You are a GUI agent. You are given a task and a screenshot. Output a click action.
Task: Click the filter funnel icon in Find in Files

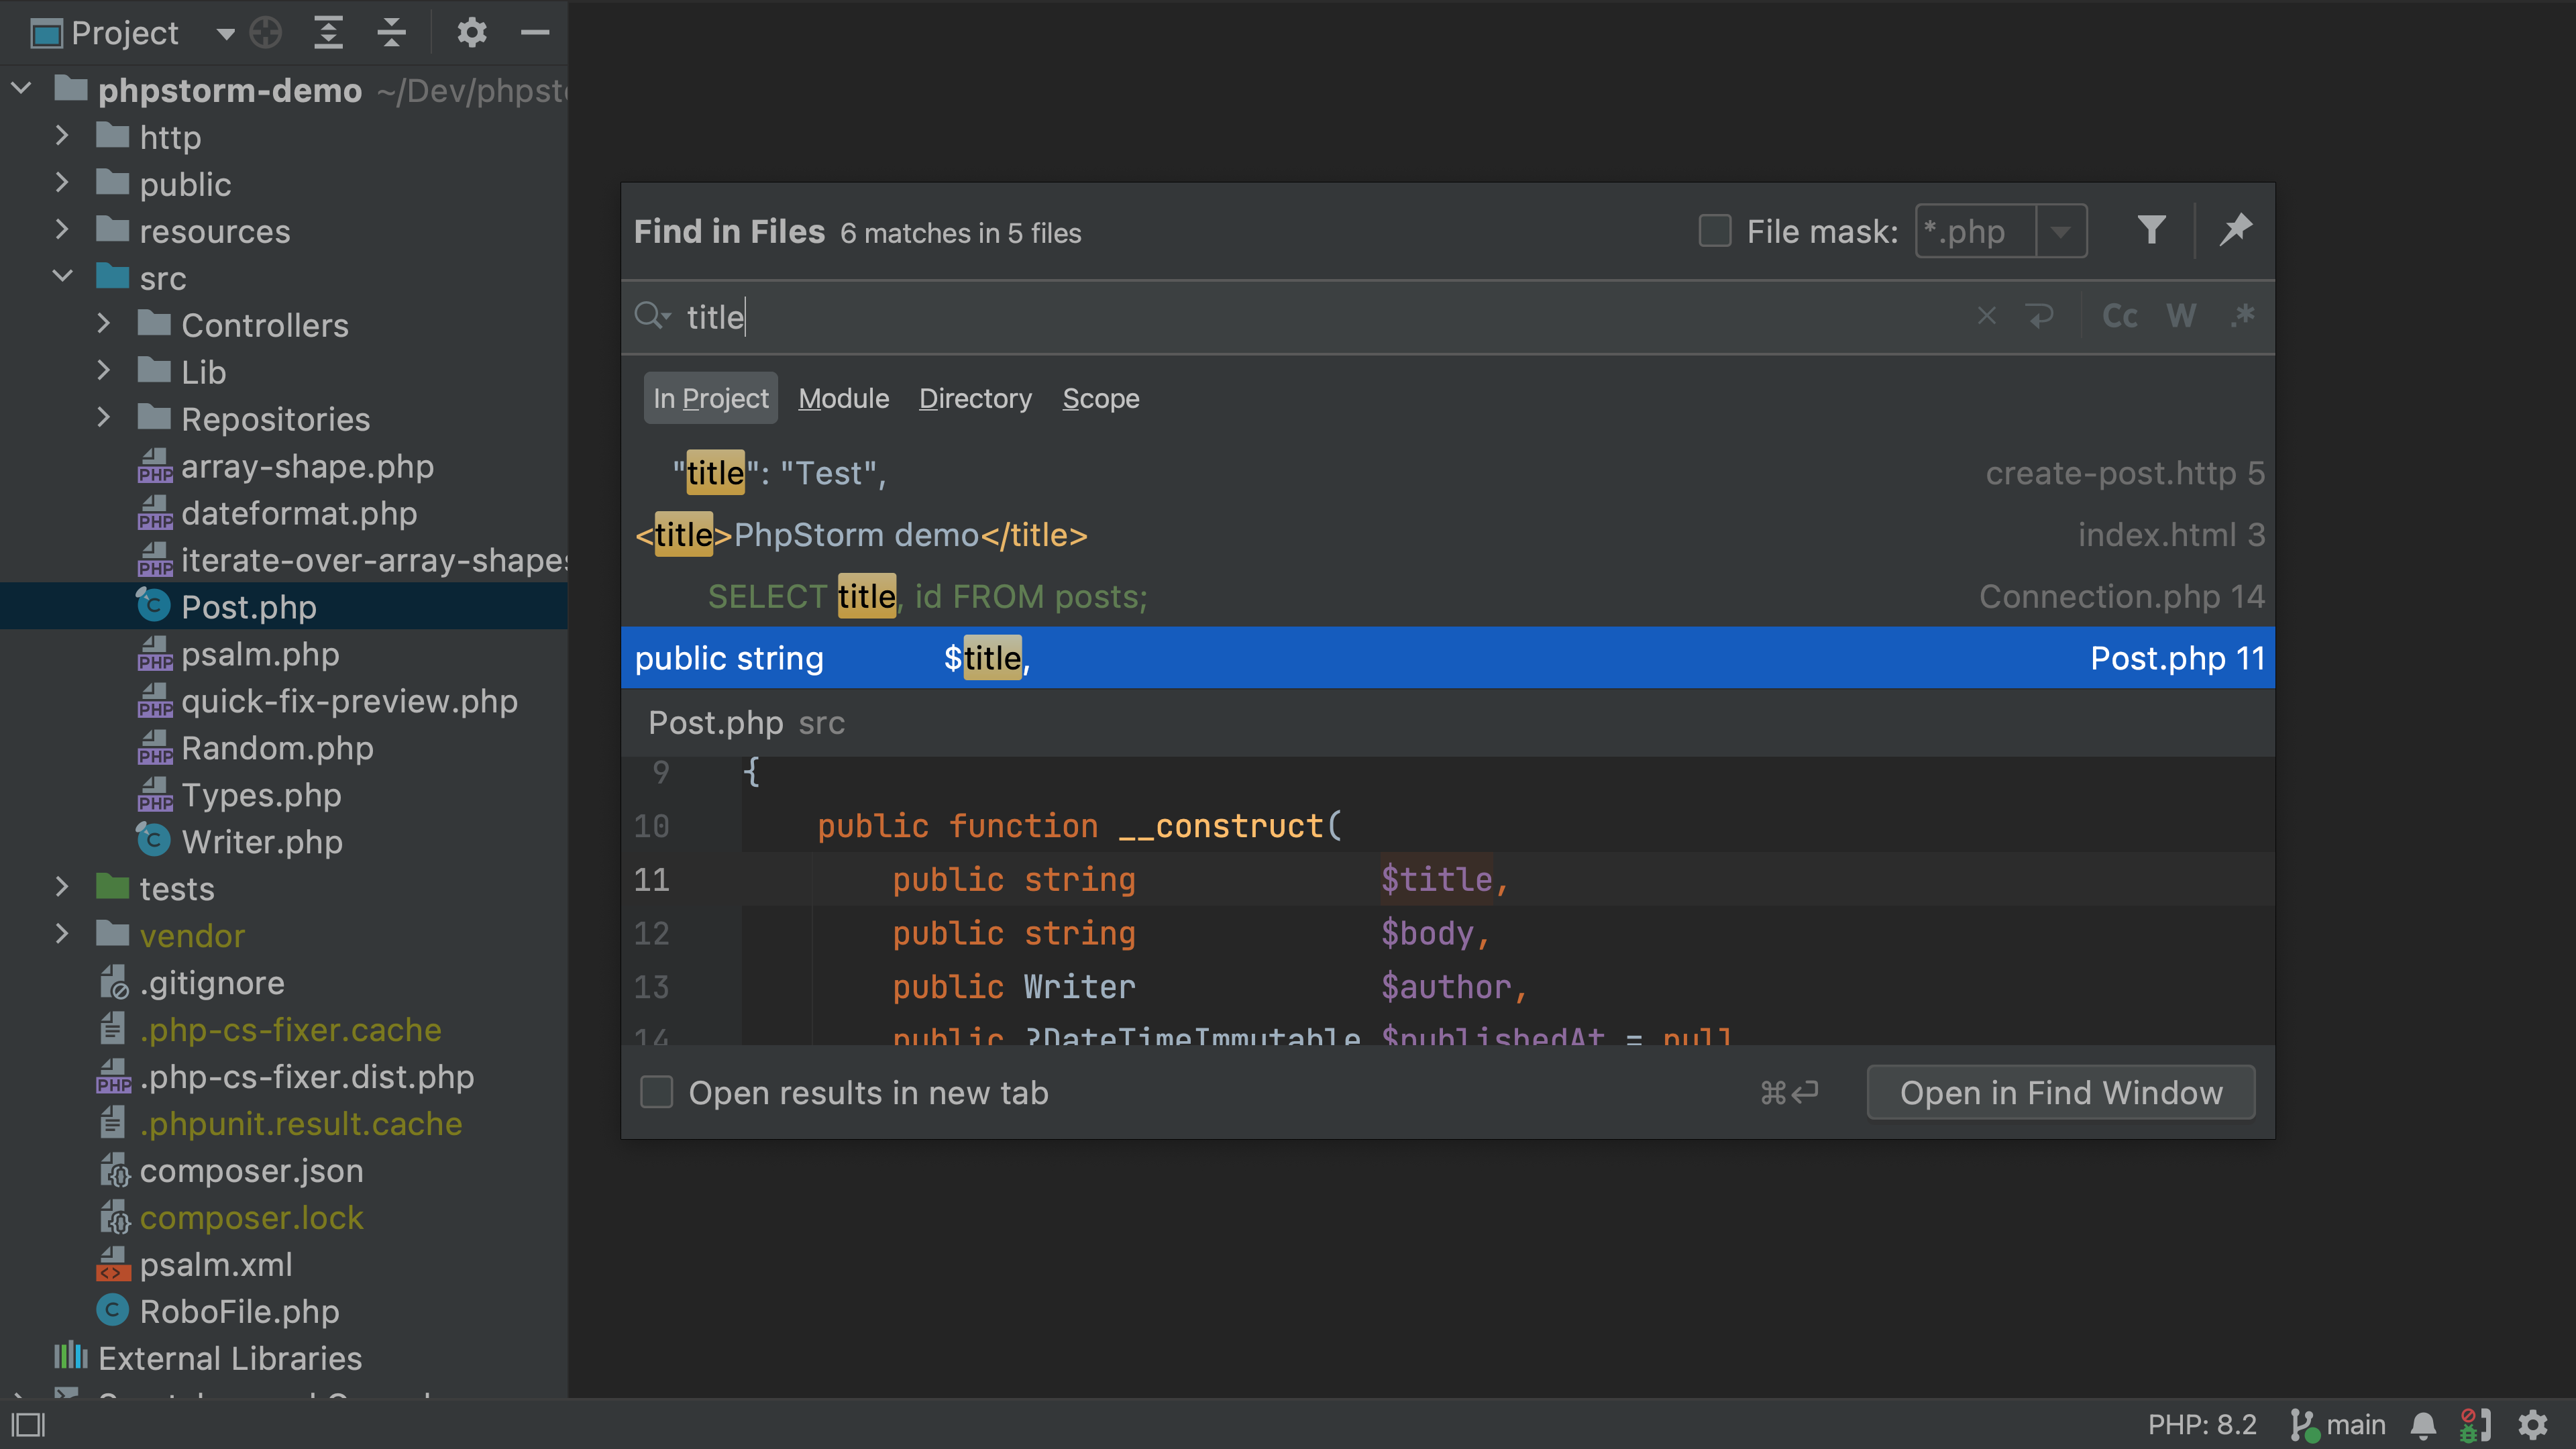coord(2152,231)
